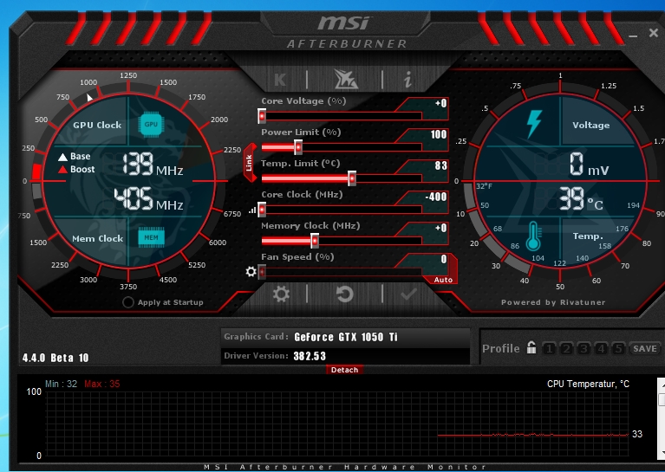Viewport: 665px width, 472px height.
Task: Click the Min : 32 graph label
Action: (61, 384)
